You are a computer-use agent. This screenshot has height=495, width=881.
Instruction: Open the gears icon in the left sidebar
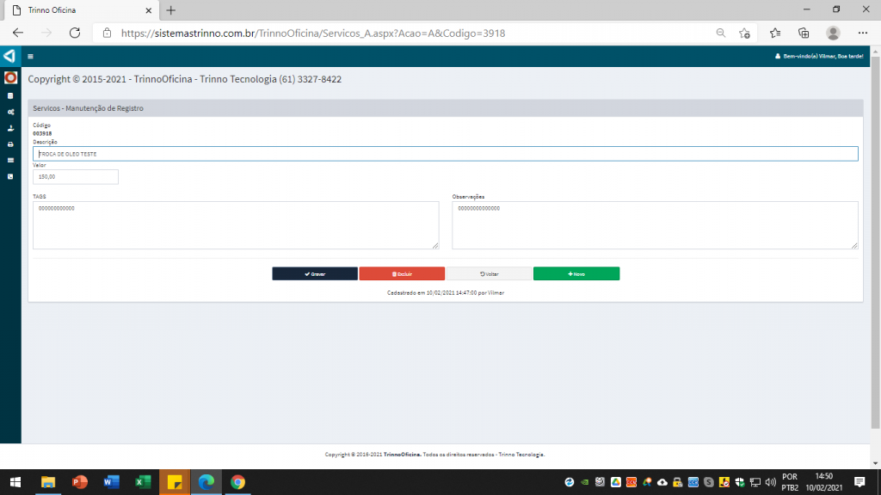(10, 112)
